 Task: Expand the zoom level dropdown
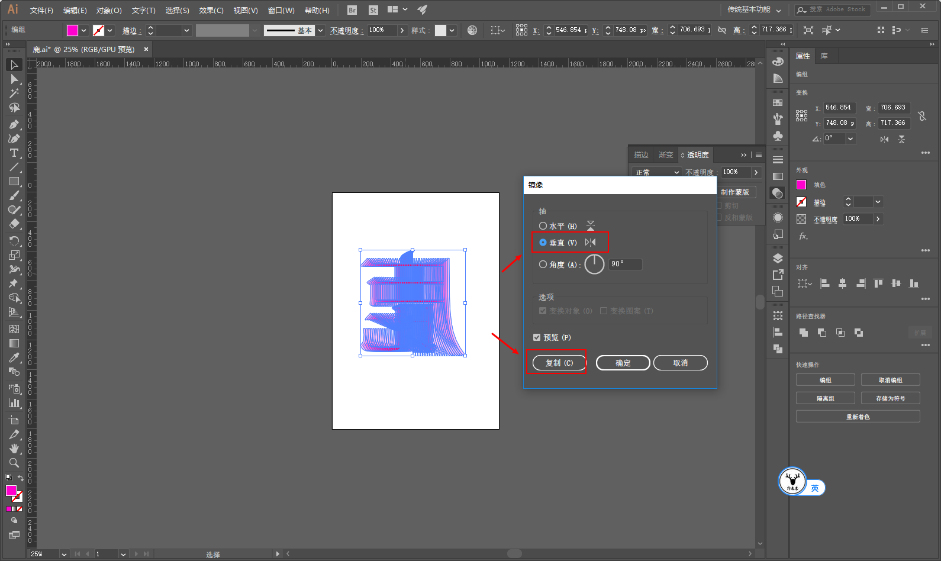click(64, 554)
